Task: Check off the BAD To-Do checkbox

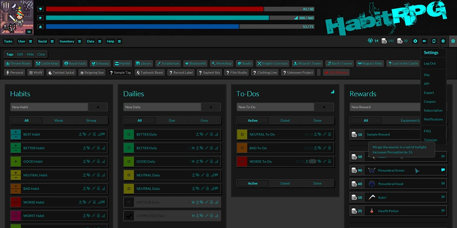Action: [242, 148]
